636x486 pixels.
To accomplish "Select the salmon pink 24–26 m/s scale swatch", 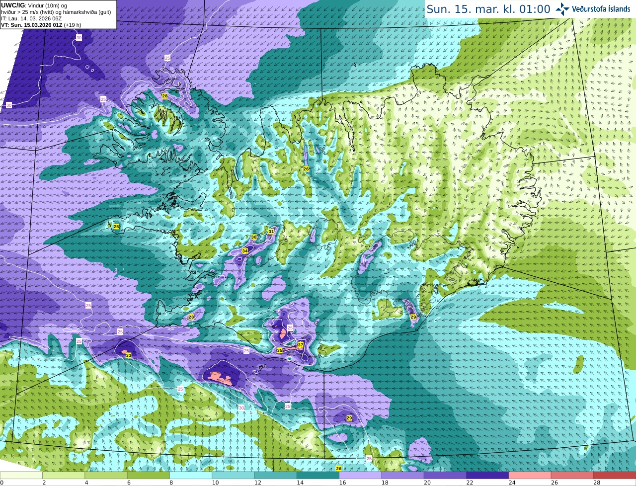I will point(530,476).
